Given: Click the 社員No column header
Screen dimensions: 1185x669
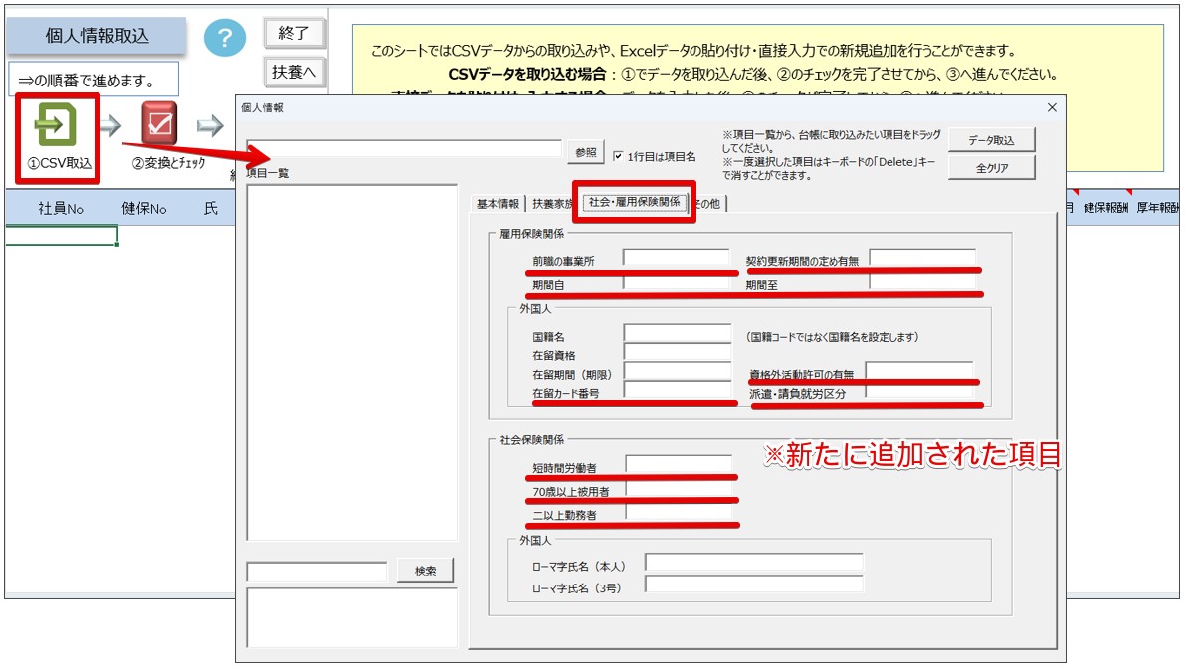Looking at the screenshot, I should point(61,209).
